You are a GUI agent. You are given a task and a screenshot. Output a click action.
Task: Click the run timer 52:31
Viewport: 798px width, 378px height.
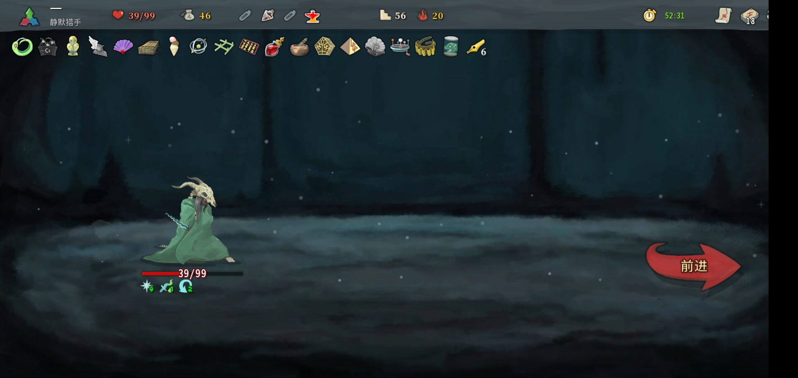[675, 16]
